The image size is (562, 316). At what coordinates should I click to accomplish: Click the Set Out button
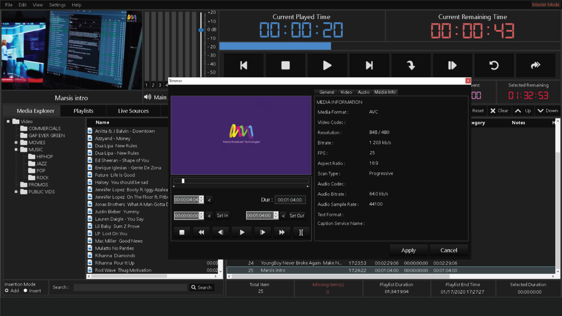(x=296, y=216)
